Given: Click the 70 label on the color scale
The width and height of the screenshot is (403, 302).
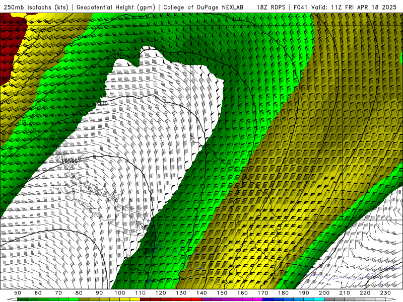Looking at the screenshot, I should 58,293.
